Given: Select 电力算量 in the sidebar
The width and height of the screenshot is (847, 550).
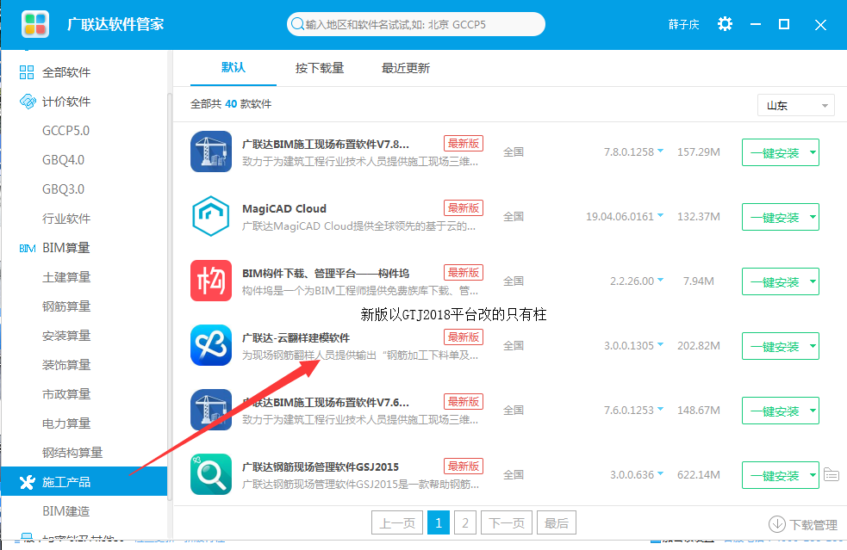Looking at the screenshot, I should 66,423.
